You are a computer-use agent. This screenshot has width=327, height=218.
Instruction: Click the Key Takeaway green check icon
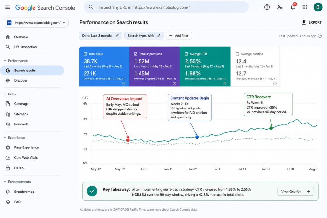[92, 191]
